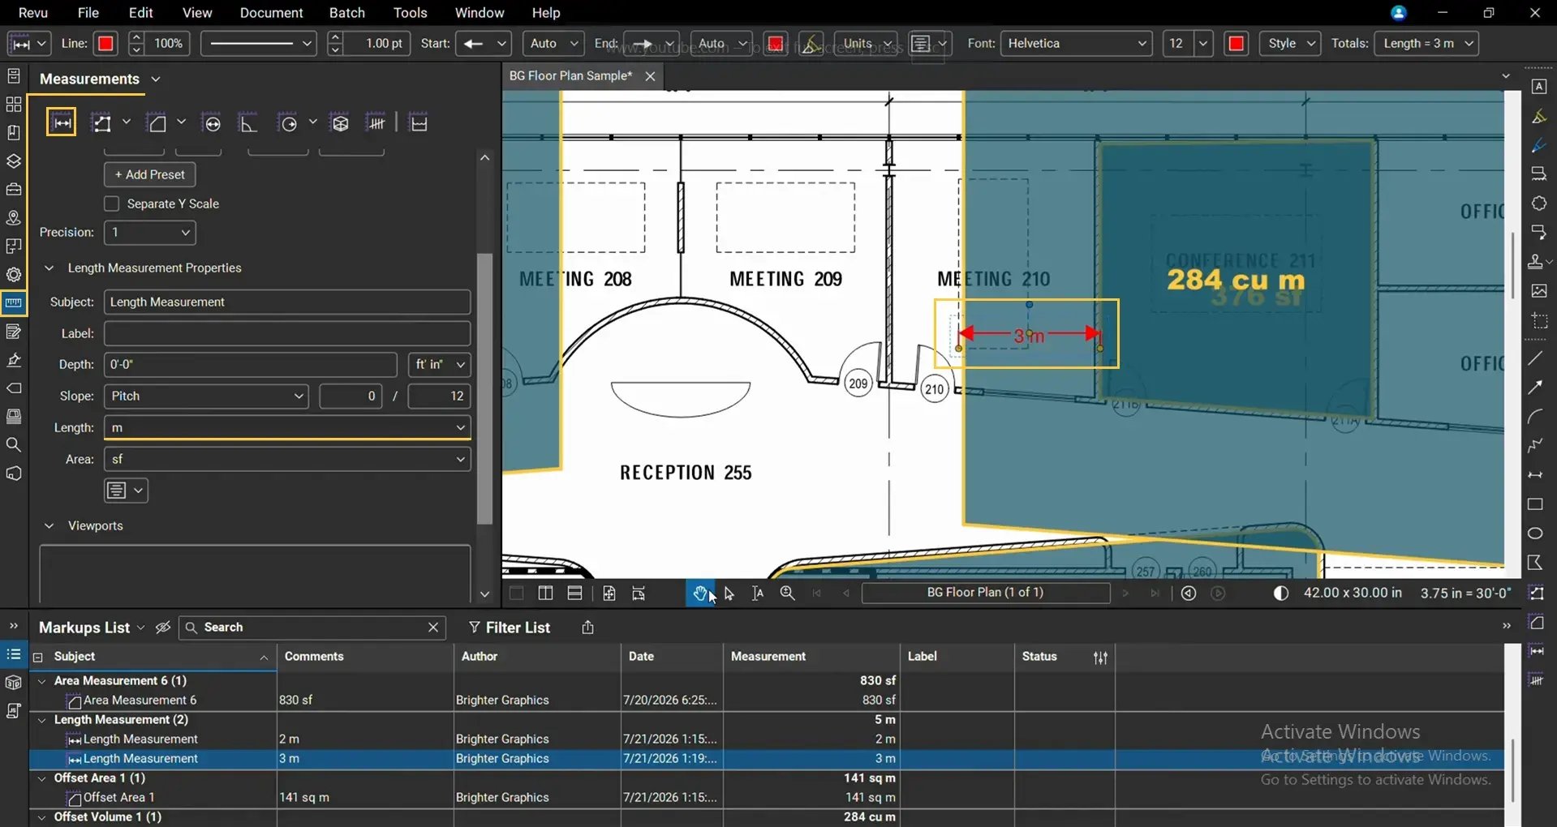Enable Separate Y Scale checkbox

[112, 204]
